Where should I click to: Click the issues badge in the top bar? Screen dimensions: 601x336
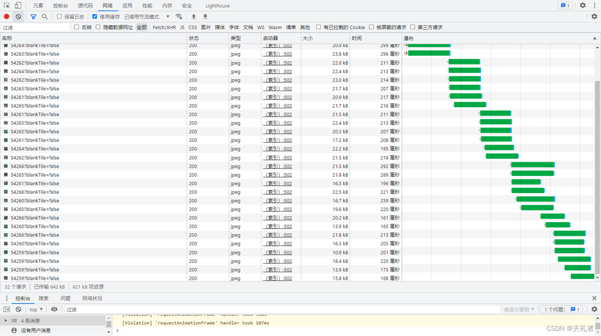tap(565, 6)
